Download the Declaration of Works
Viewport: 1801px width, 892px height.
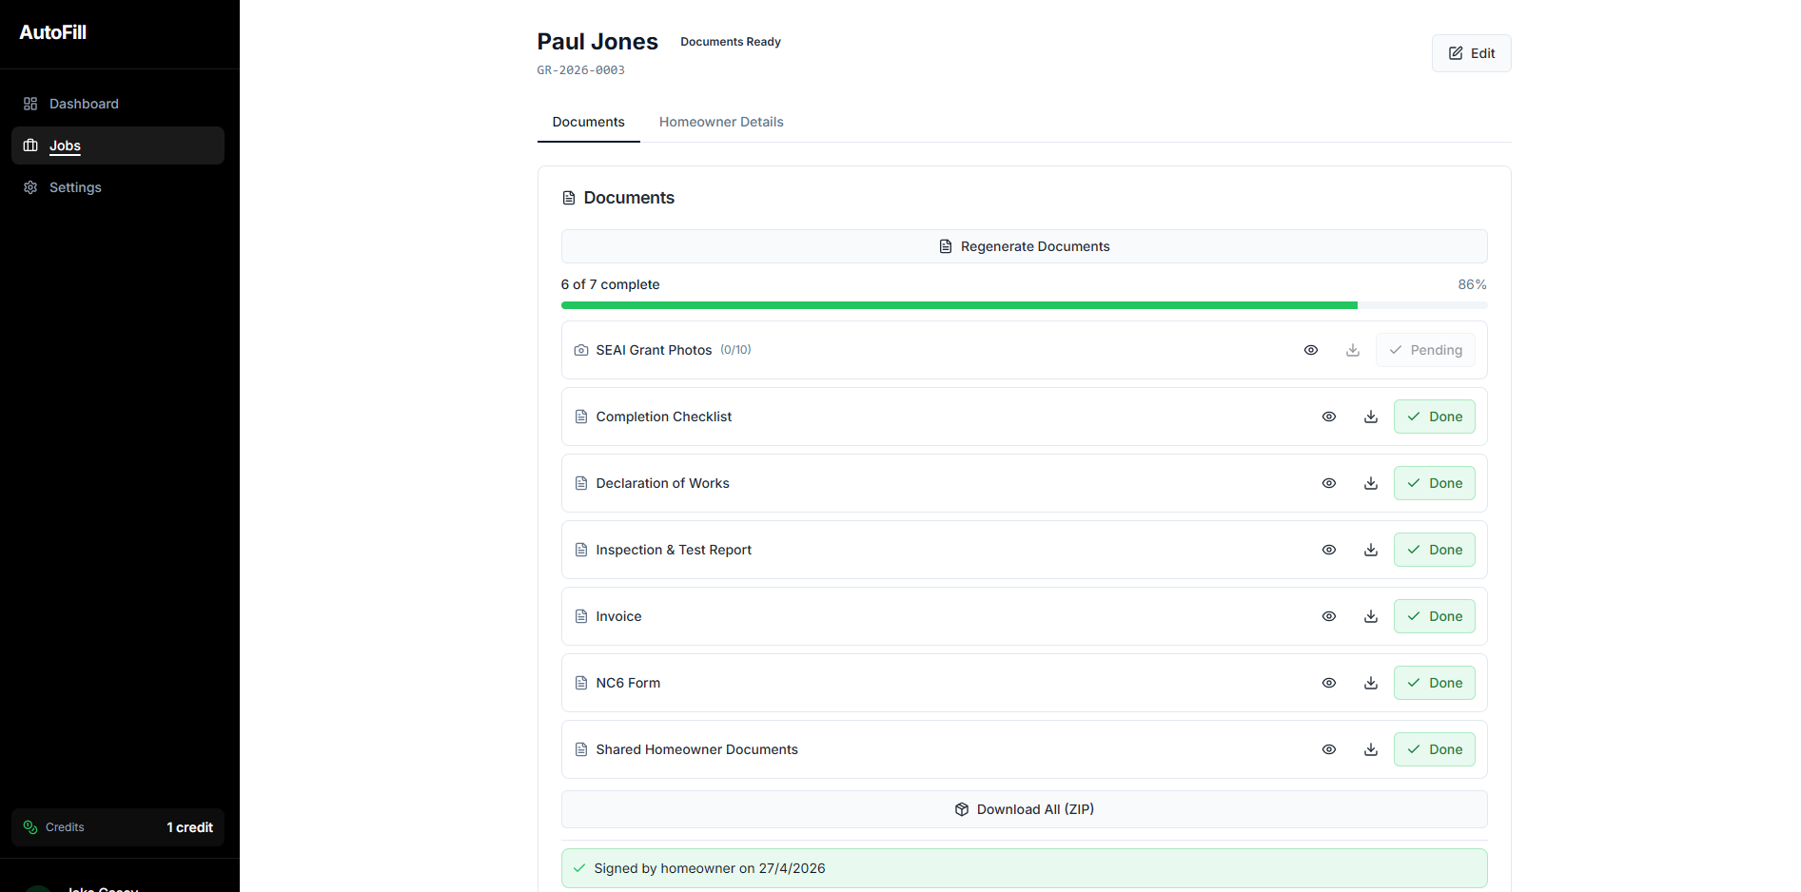[1371, 483]
